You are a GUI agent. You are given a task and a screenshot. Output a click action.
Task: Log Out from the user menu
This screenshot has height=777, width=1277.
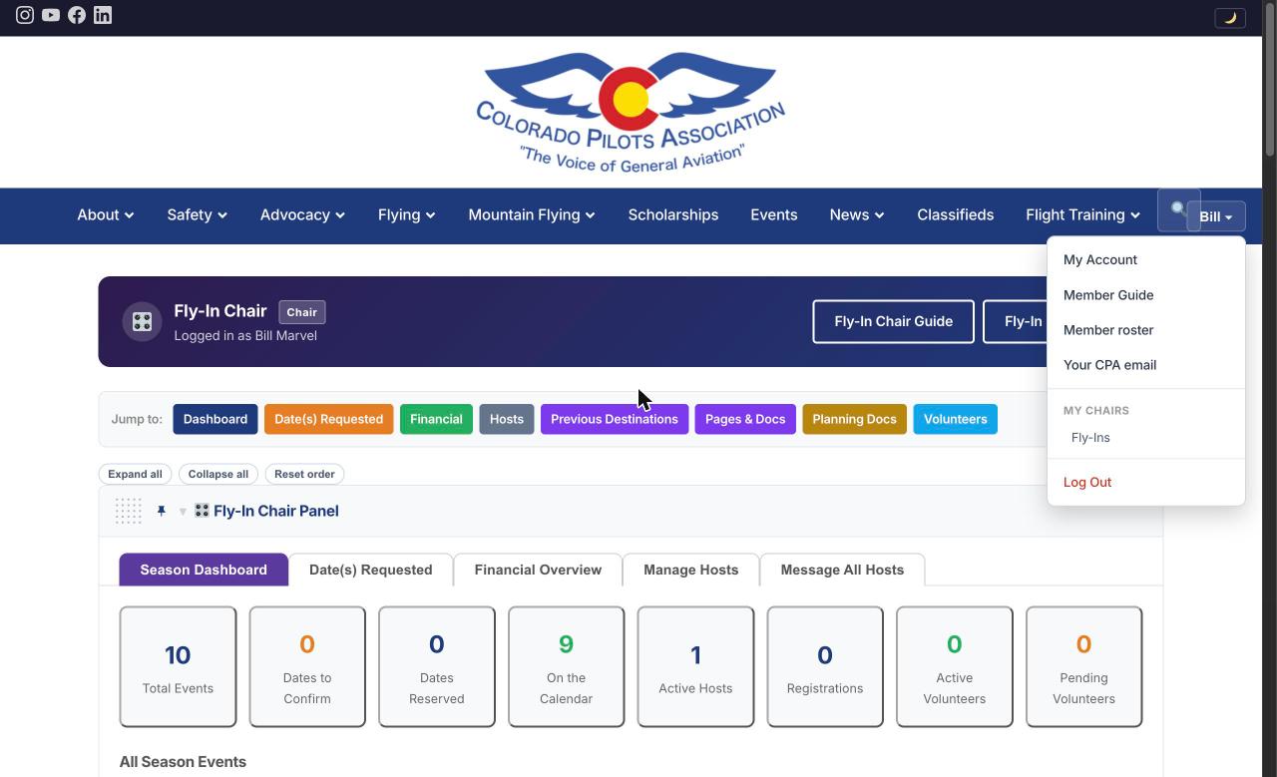[1146, 482]
